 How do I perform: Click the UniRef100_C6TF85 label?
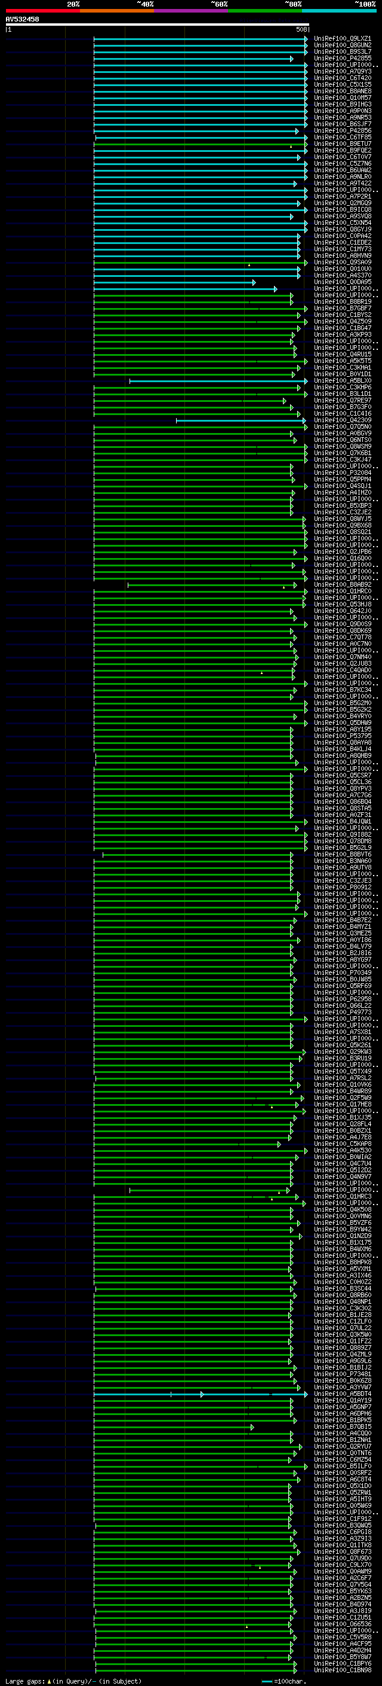342,138
